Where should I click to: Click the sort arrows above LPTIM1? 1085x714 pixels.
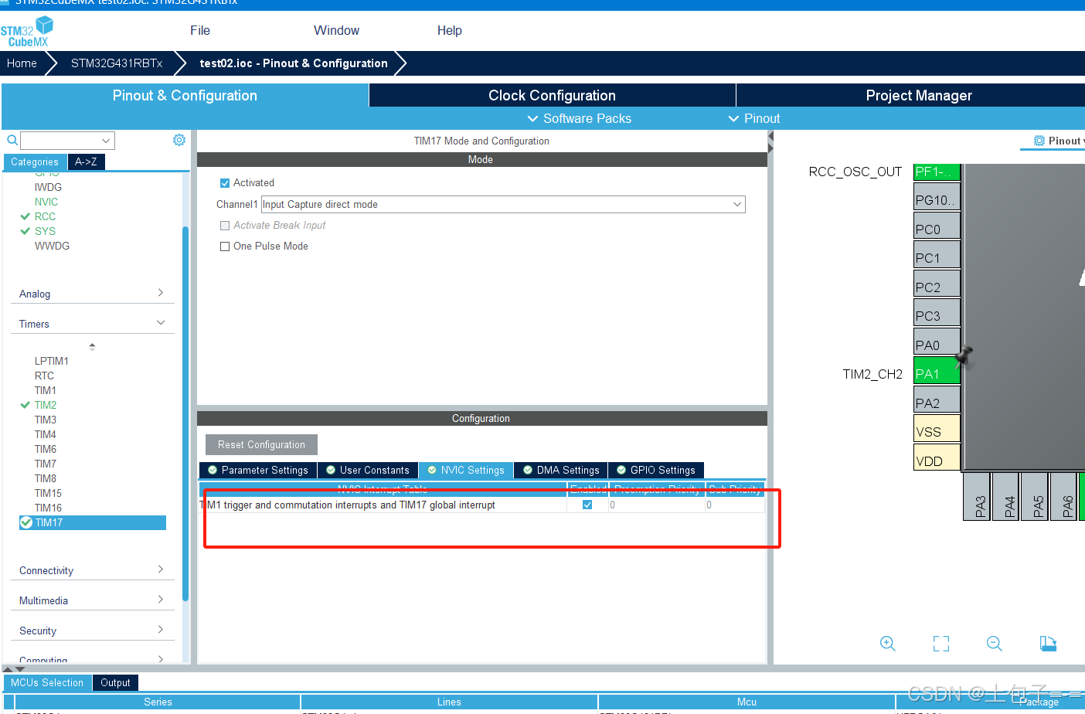pyautogui.click(x=92, y=347)
